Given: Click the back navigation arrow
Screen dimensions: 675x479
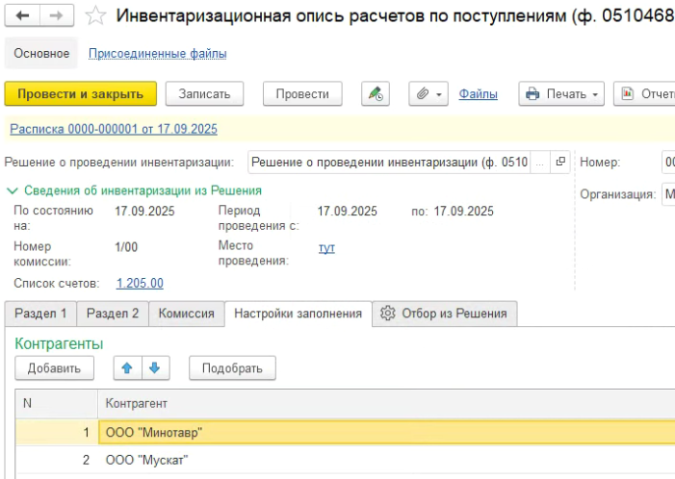Looking at the screenshot, I should 23,16.
